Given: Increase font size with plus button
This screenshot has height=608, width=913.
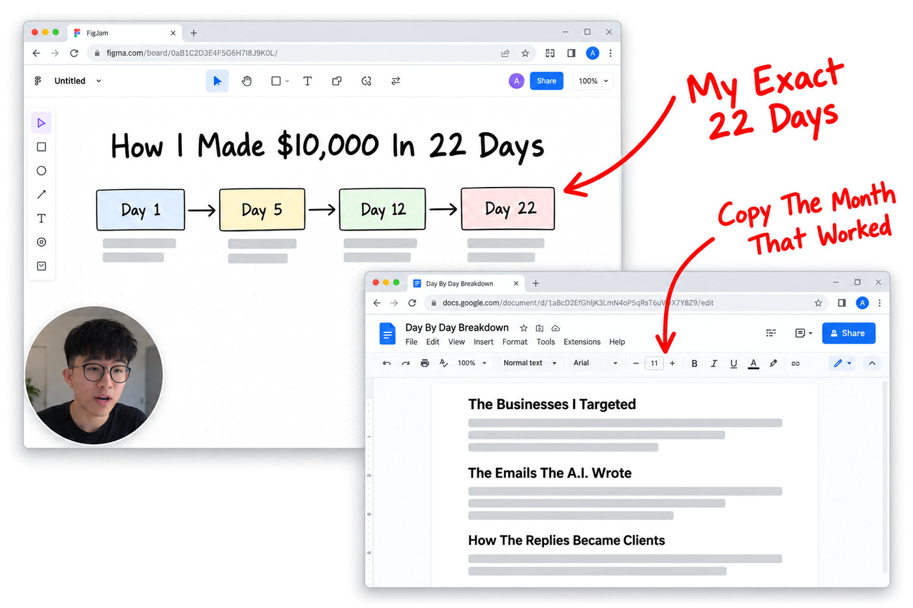Looking at the screenshot, I should click(x=672, y=363).
